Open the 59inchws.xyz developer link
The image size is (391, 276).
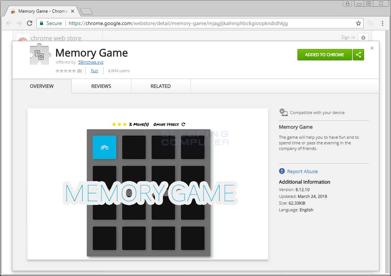[x=91, y=62]
